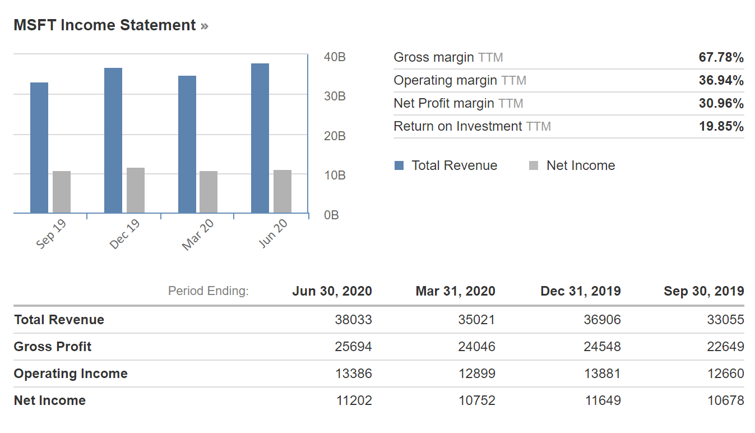The width and height of the screenshot is (755, 433).
Task: Click Total Revenue value 36906
Action: (603, 320)
